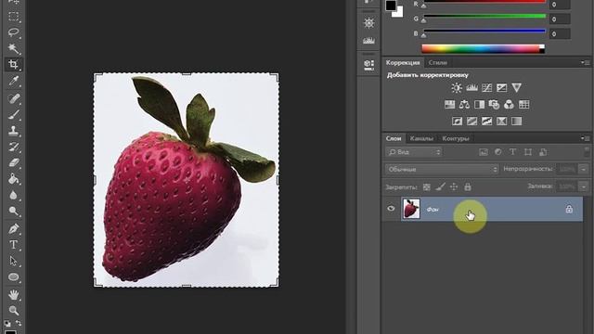
Task: Switch to the Каналы tab
Action: 421,138
